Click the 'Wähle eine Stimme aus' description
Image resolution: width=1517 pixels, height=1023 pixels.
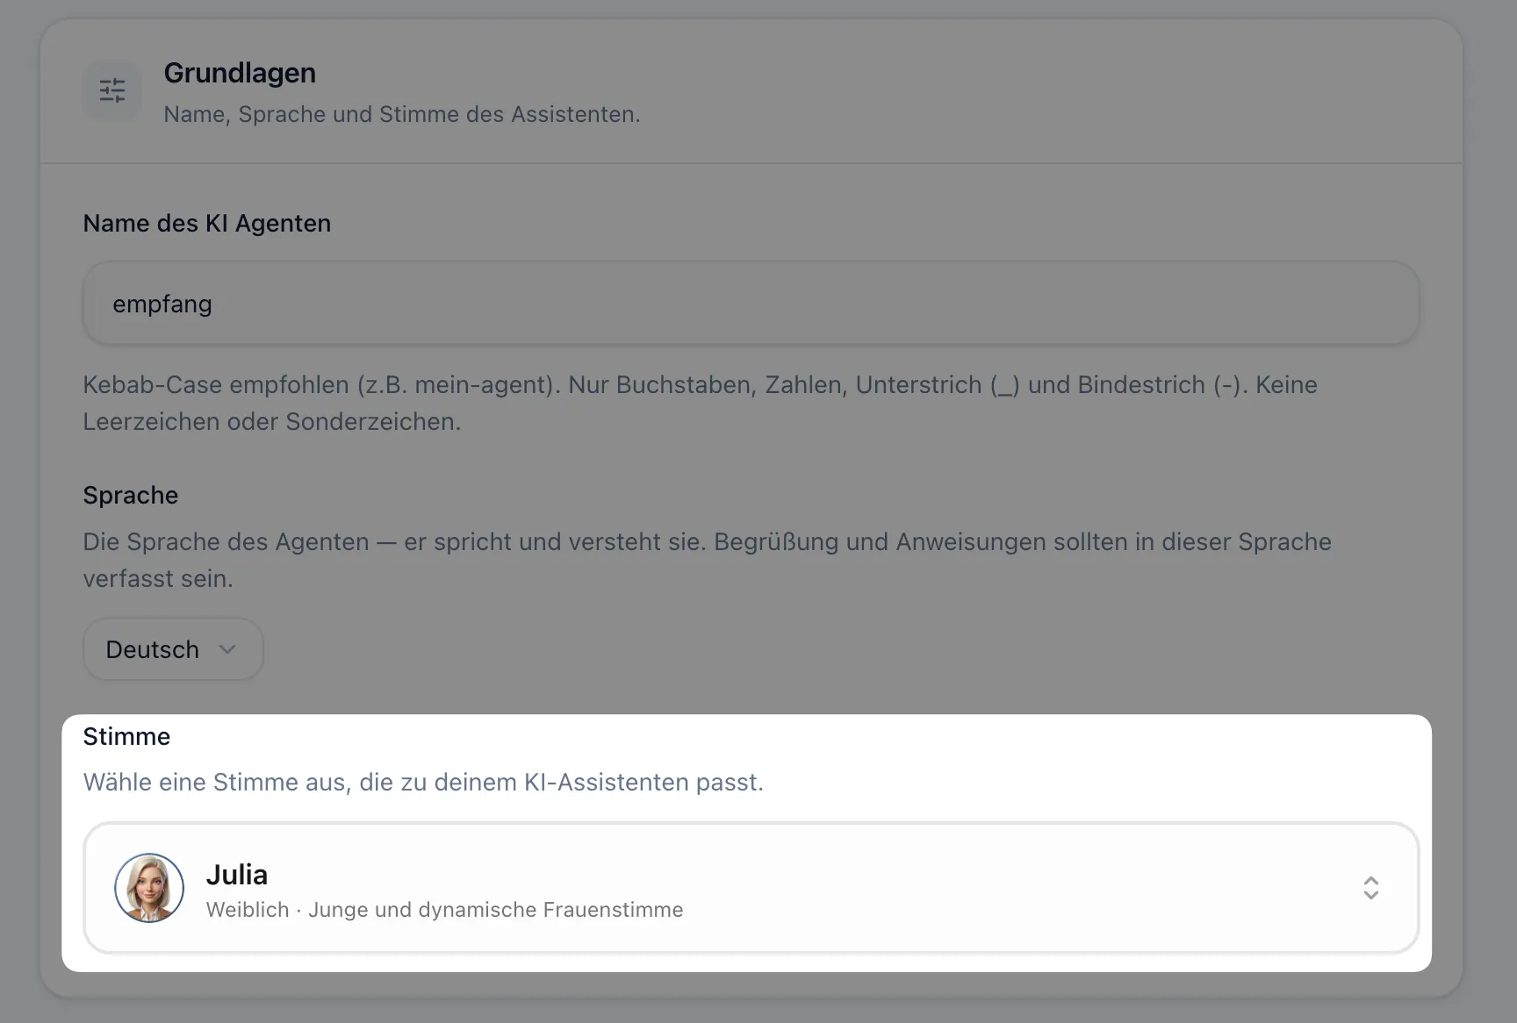(x=423, y=782)
